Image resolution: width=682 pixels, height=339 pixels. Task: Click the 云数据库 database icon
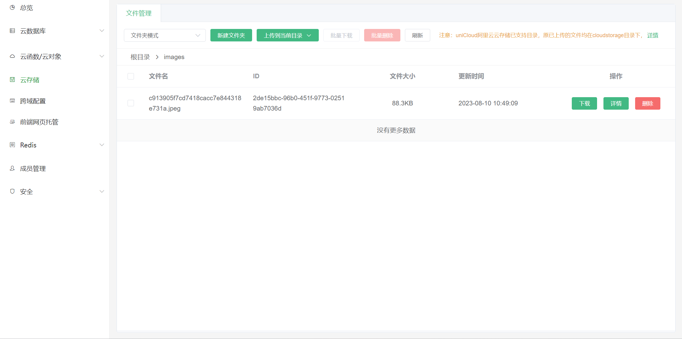click(x=12, y=31)
